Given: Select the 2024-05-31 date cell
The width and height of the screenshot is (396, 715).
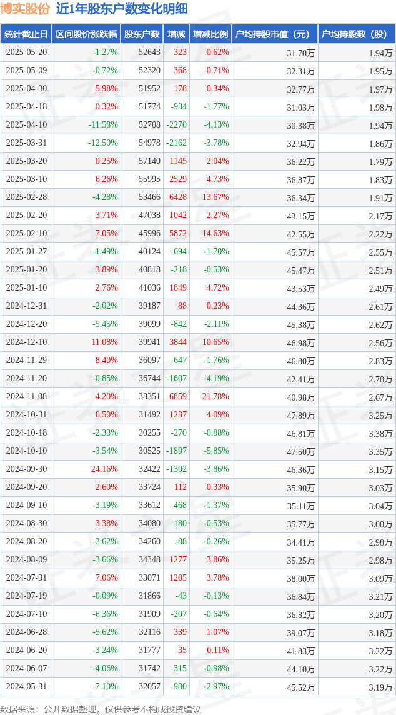Looking at the screenshot, I should pyautogui.click(x=26, y=687).
